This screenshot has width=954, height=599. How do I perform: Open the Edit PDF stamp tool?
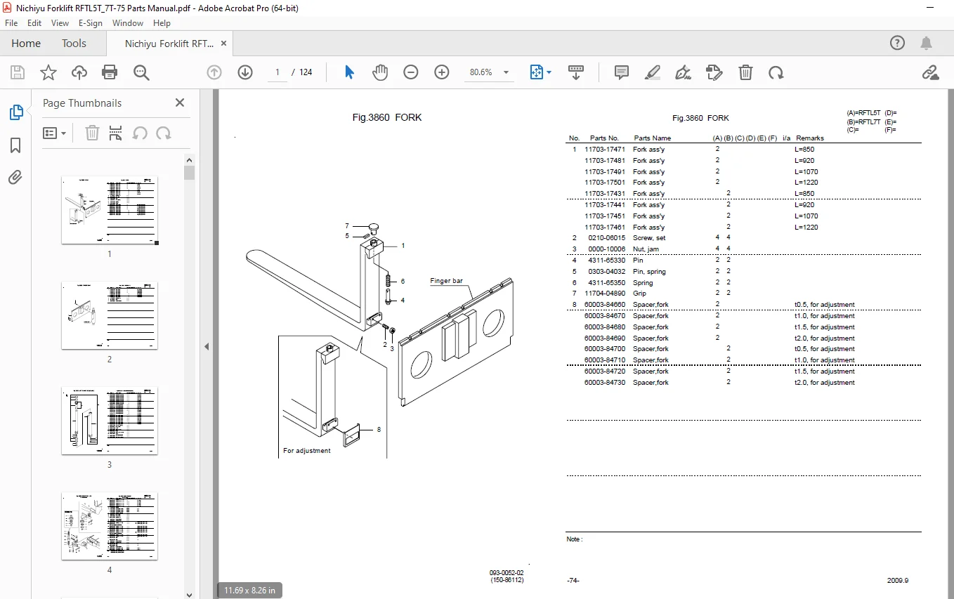point(714,72)
